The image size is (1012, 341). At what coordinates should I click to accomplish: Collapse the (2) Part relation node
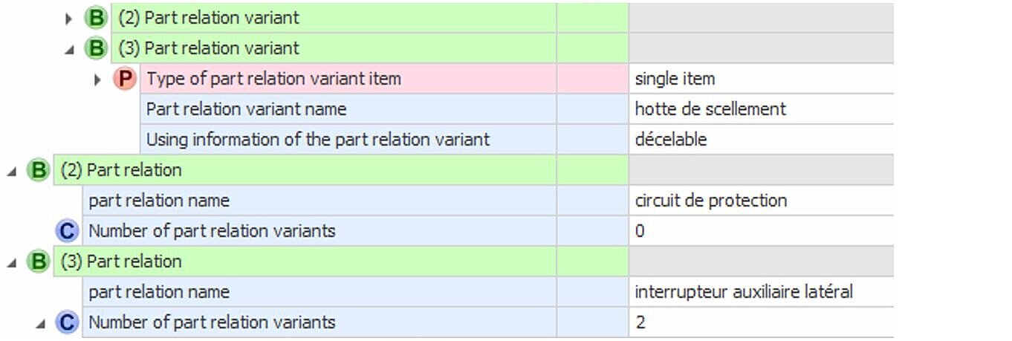pos(12,171)
